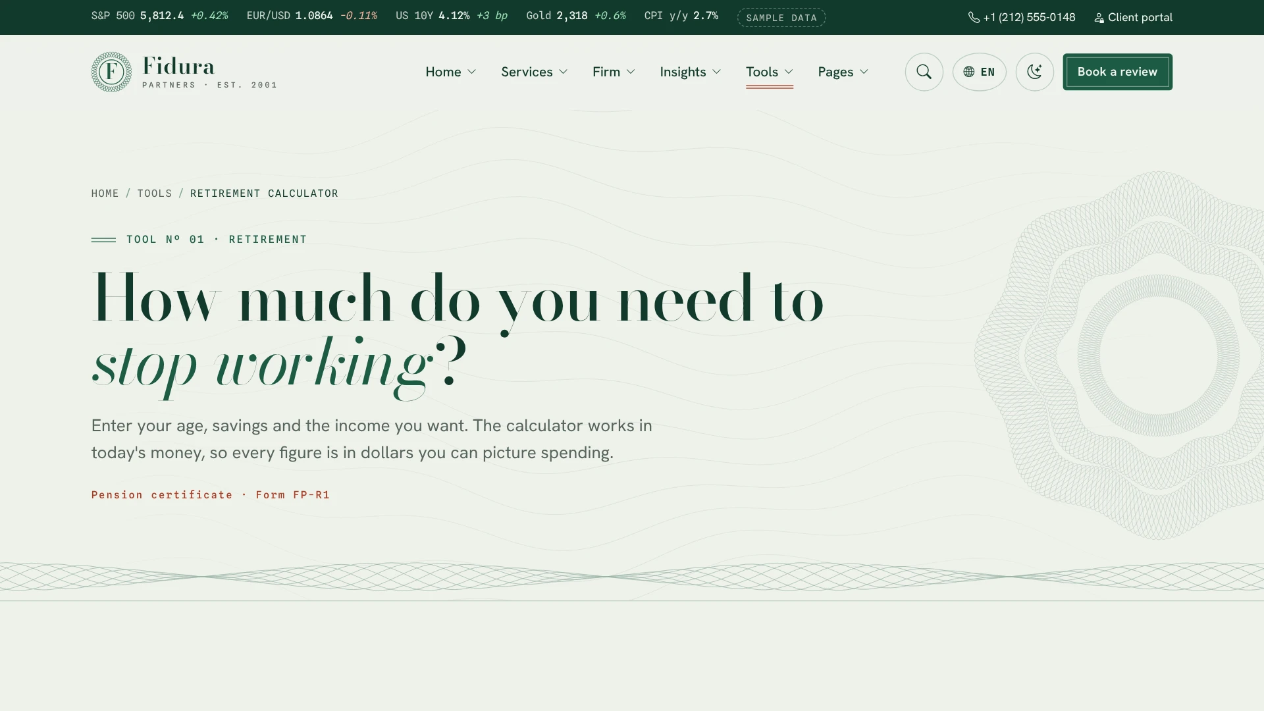Image resolution: width=1264 pixels, height=711 pixels.
Task: Open the search icon button
Action: coord(924,72)
